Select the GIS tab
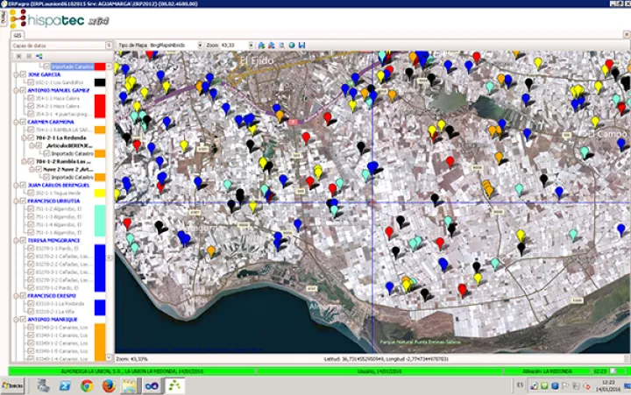Image resolution: width=631 pixels, height=395 pixels. 16,34
